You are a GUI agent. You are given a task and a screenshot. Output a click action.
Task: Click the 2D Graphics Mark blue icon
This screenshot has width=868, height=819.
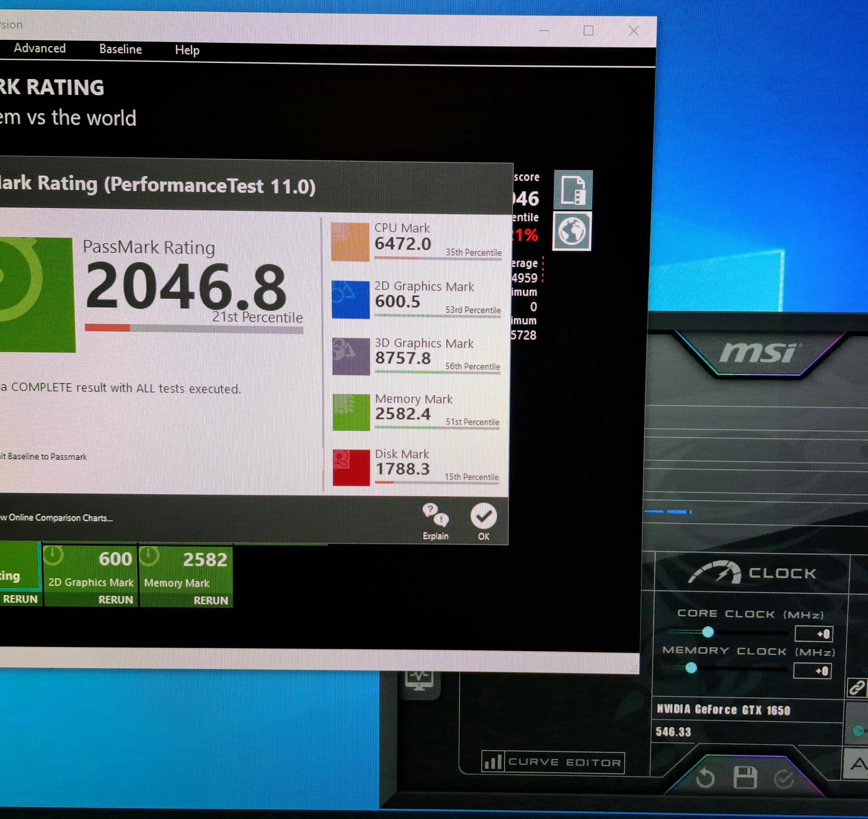(351, 300)
